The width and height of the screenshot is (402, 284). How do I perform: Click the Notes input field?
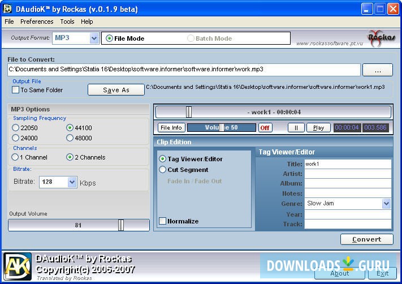coord(348,193)
